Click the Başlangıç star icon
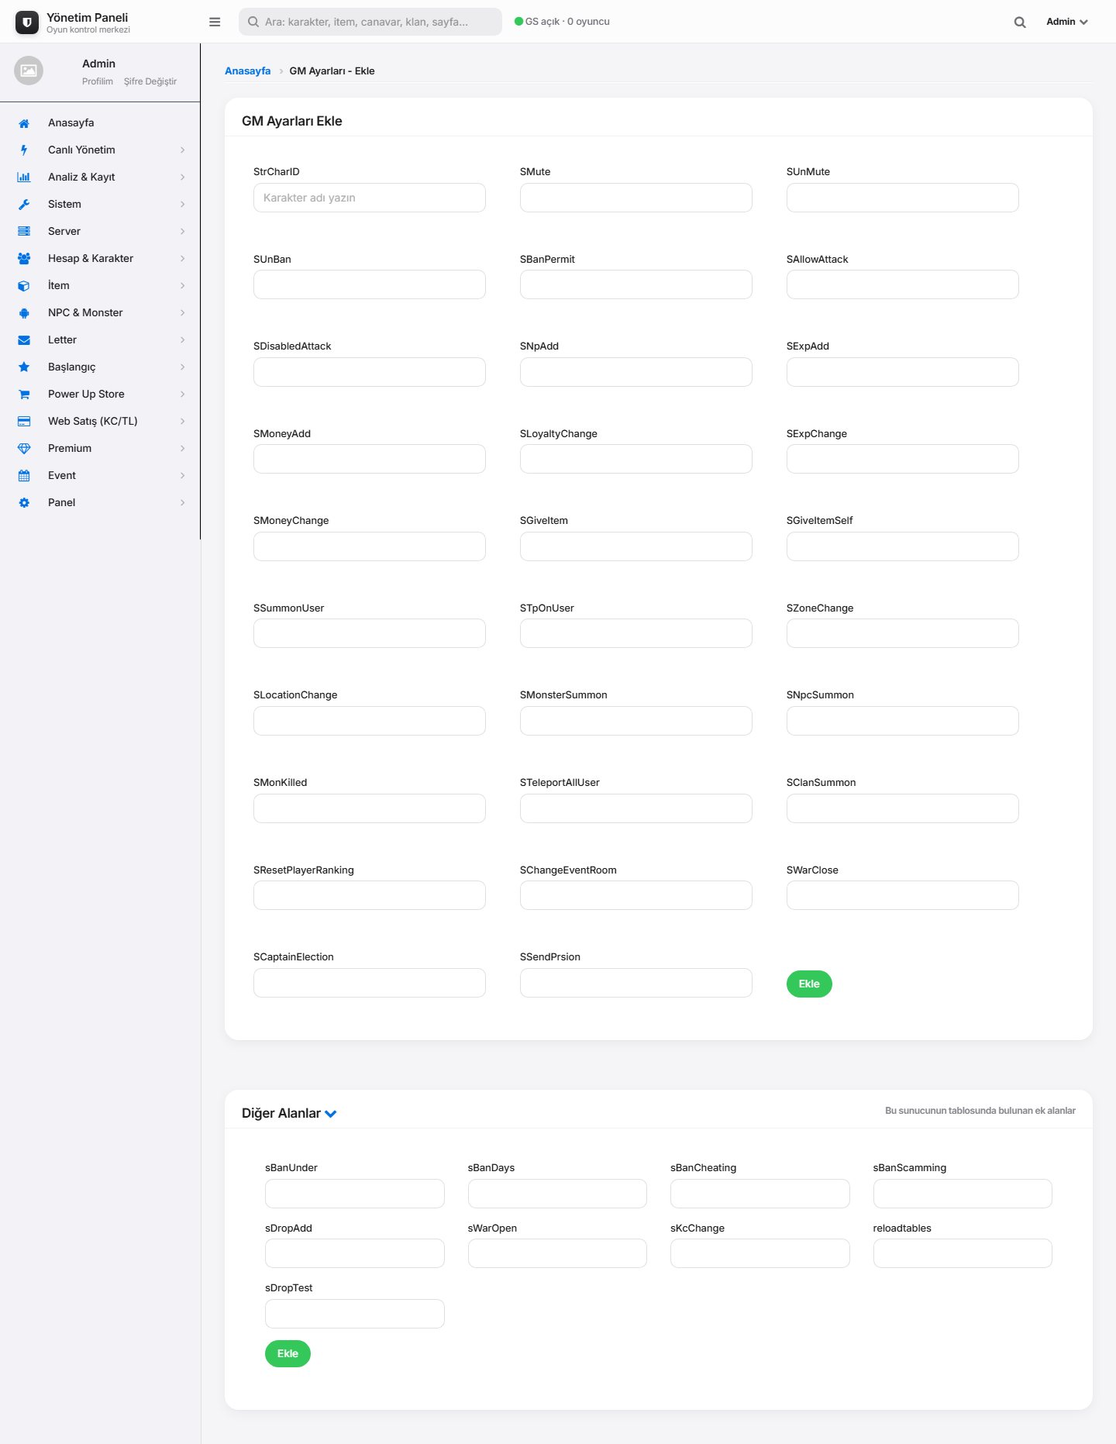 tap(24, 367)
